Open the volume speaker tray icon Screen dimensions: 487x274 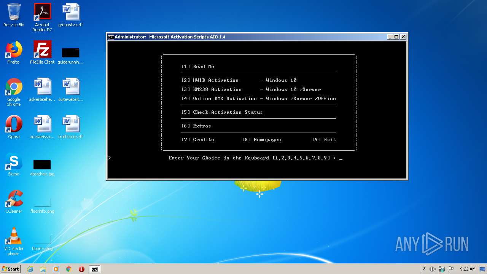(x=433, y=269)
